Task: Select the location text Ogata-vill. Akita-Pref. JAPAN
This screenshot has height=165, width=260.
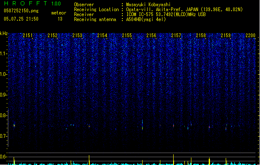Action: pos(162,9)
